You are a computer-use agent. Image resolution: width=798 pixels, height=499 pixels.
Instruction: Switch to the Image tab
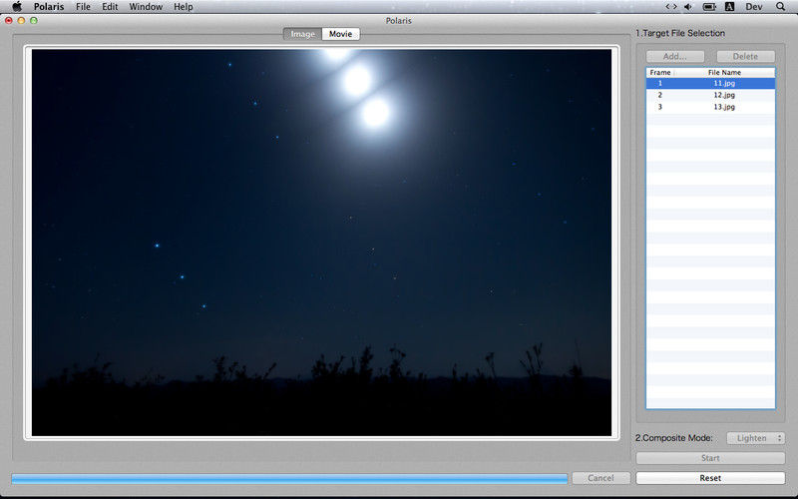coord(303,34)
